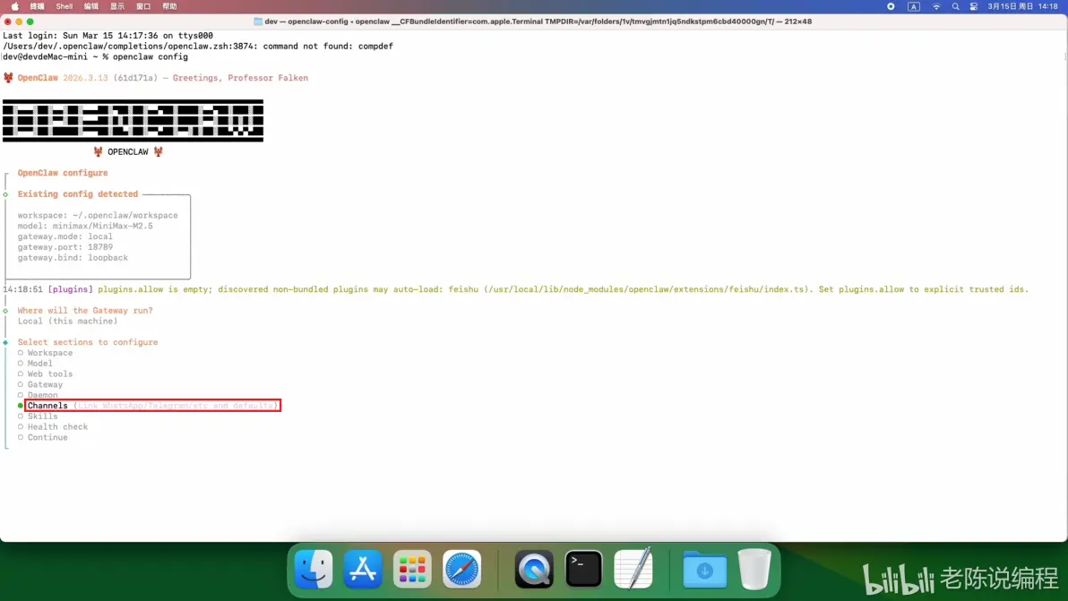Image resolution: width=1068 pixels, height=601 pixels.
Task: Open the input source menu icon
Action: pyautogui.click(x=913, y=6)
